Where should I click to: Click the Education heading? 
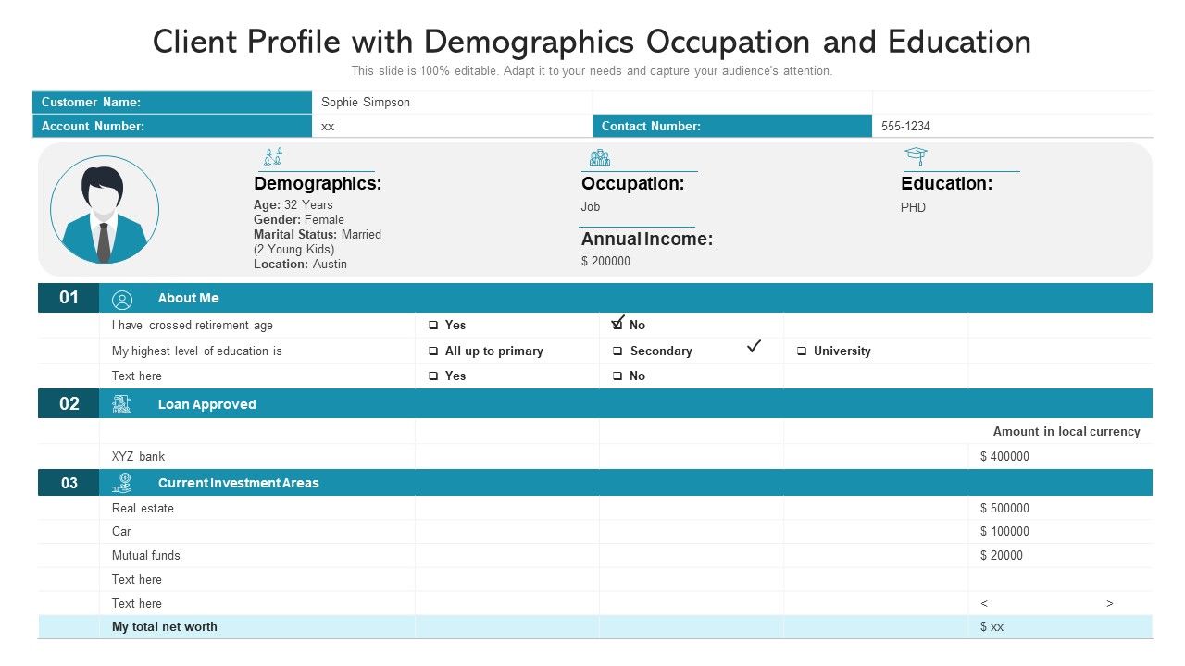coord(947,184)
